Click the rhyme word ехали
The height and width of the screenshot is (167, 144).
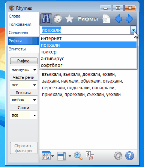[109, 74]
